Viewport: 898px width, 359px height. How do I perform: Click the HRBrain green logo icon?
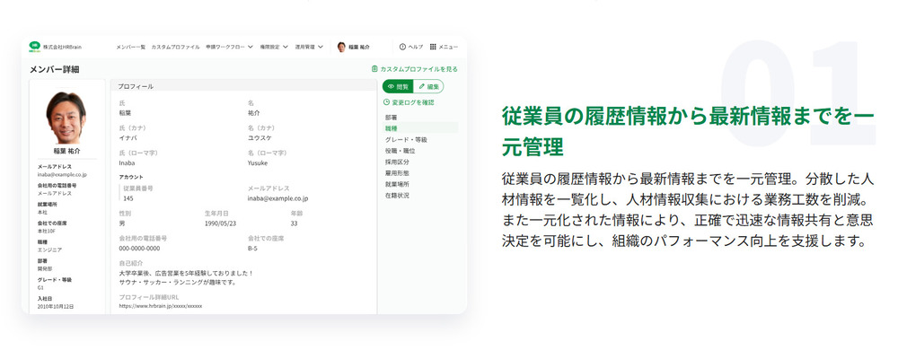[x=34, y=47]
